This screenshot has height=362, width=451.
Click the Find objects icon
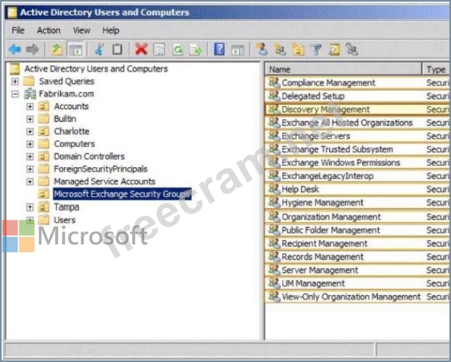coord(334,50)
